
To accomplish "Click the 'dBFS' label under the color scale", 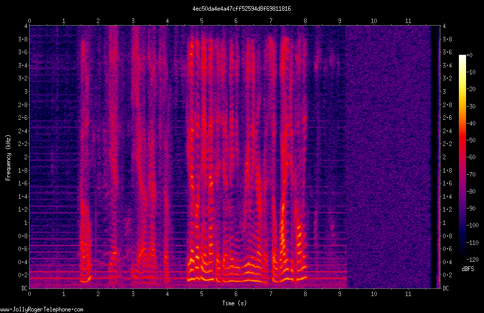I will pyautogui.click(x=468, y=269).
